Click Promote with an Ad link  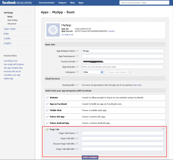pos(12,71)
